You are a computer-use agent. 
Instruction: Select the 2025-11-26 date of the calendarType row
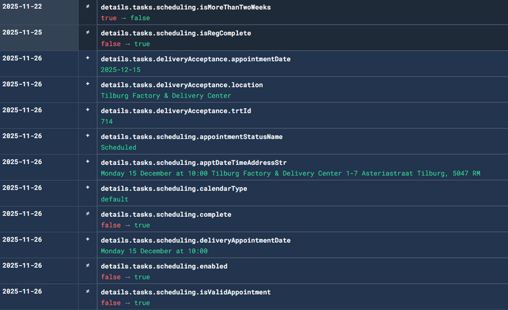22,188
